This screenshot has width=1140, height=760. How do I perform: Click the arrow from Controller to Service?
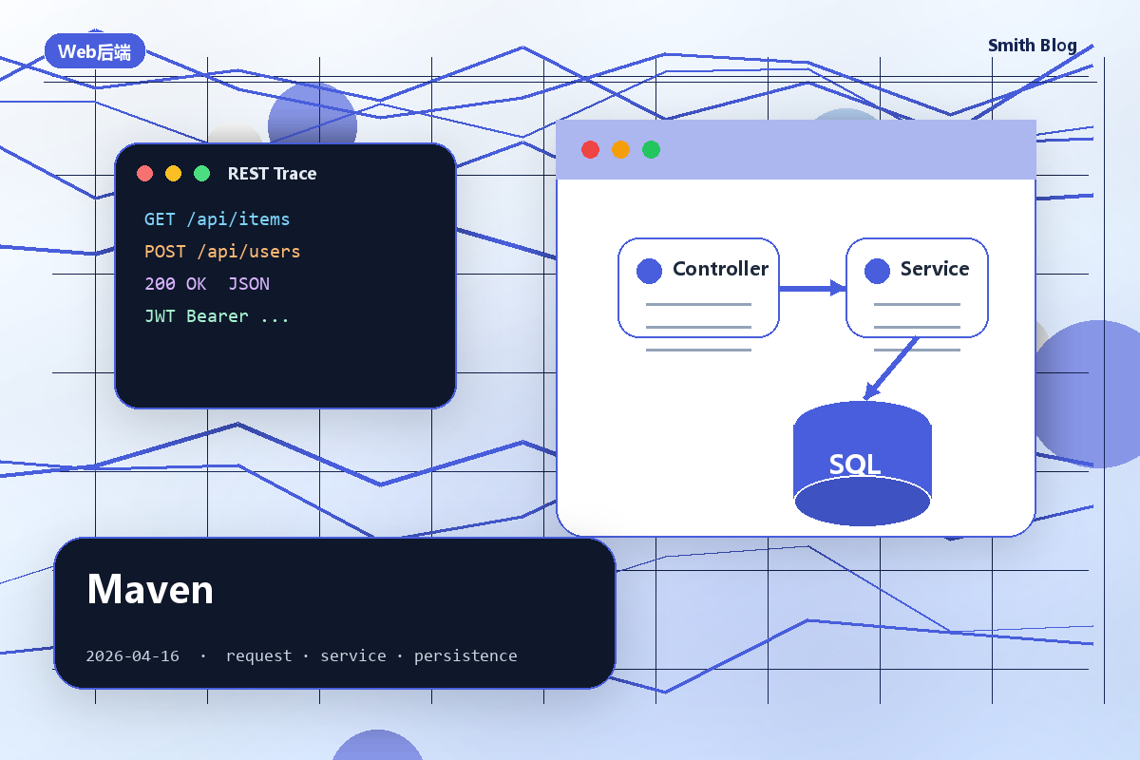point(812,288)
